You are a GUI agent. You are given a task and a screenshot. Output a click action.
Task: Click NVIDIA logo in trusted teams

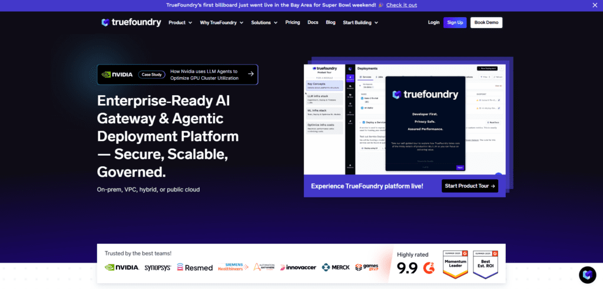121,267
